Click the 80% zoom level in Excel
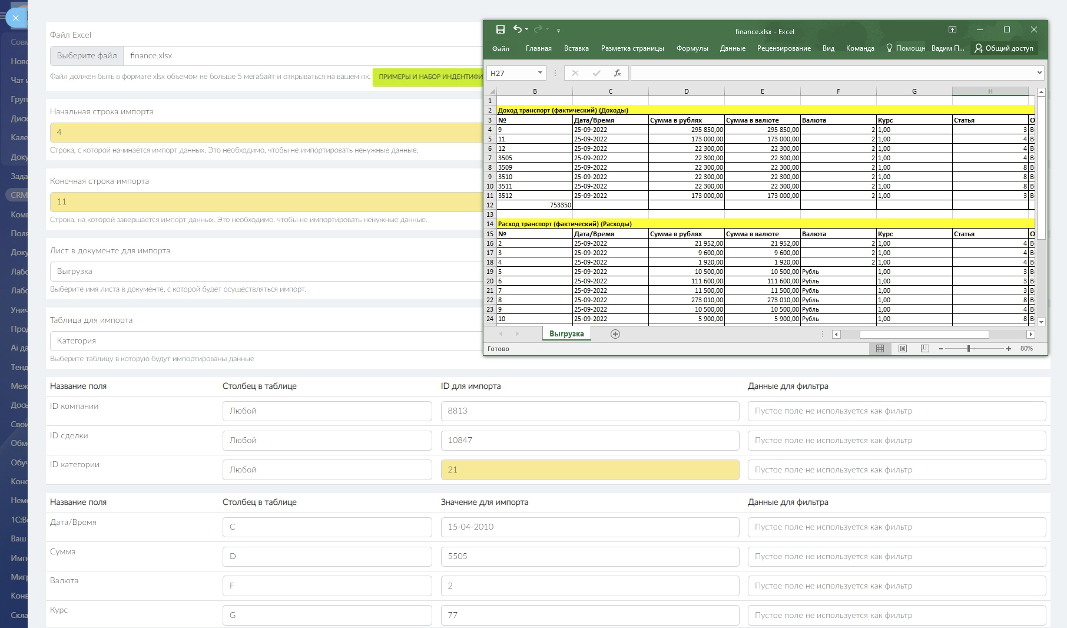 click(x=1026, y=349)
